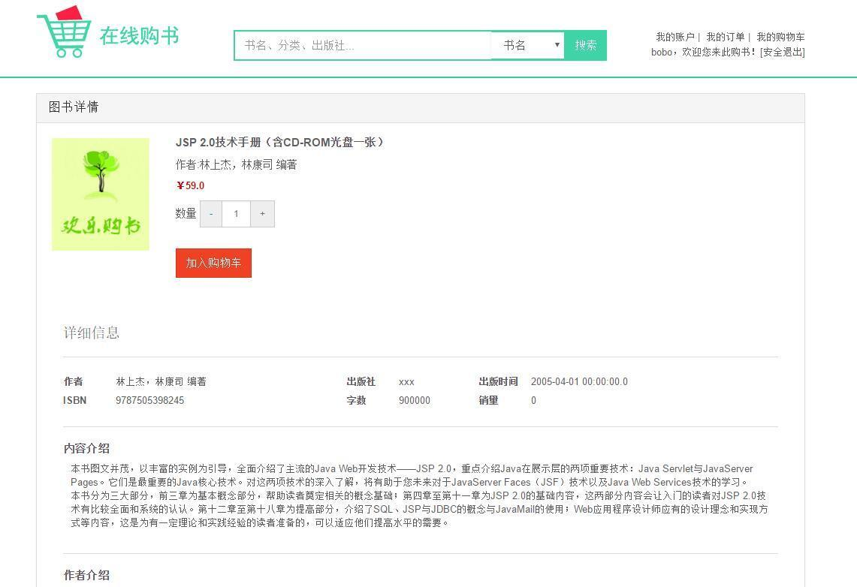Open the 书名 search category dropdown
Image resolution: width=857 pixels, height=587 pixels.
pyautogui.click(x=526, y=45)
